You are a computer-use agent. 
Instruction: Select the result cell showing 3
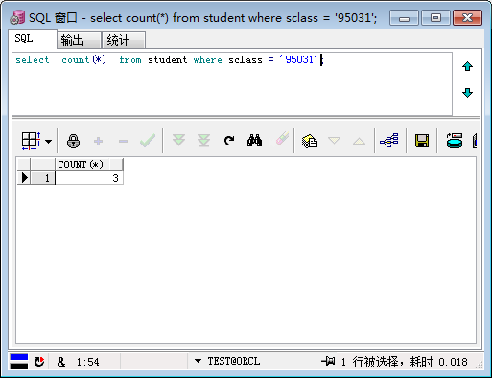tap(89, 178)
